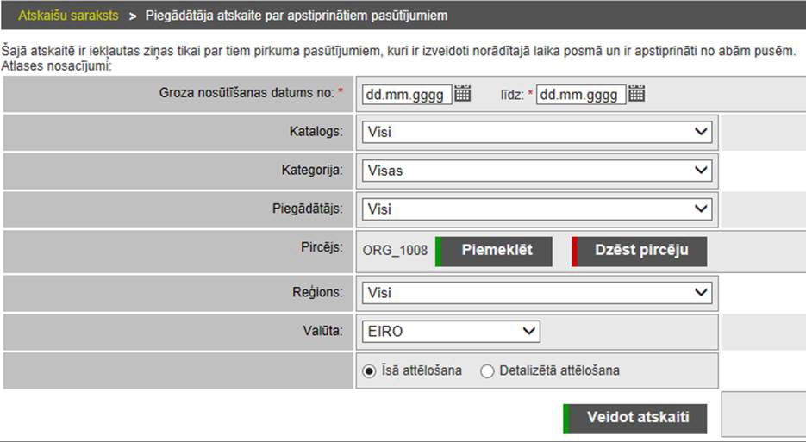
Task: Click the empty gray box beside Veidot atskaiti
Action: [763, 414]
